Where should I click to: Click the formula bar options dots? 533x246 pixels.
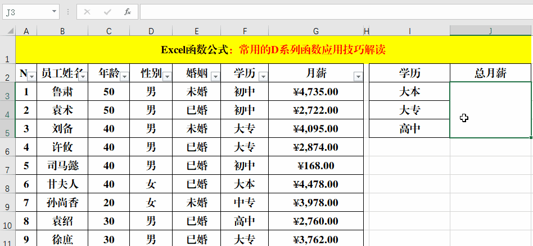(x=68, y=12)
